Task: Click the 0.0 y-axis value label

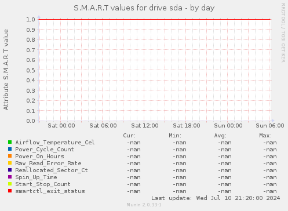Action: tap(31, 121)
